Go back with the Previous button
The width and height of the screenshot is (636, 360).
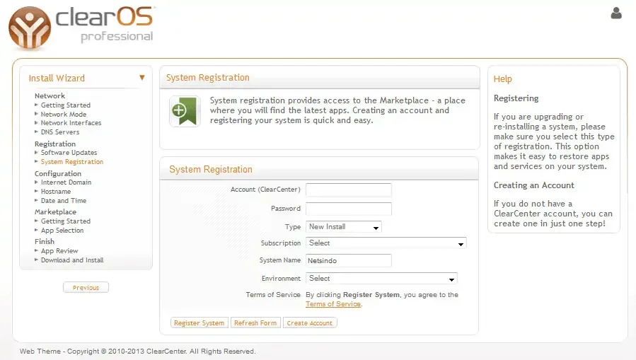click(x=86, y=288)
